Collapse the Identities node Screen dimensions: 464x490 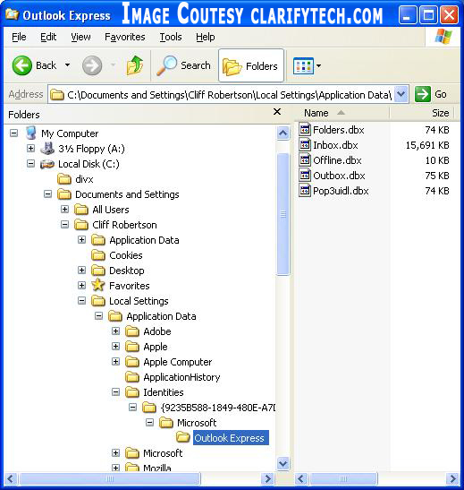pyautogui.click(x=115, y=391)
